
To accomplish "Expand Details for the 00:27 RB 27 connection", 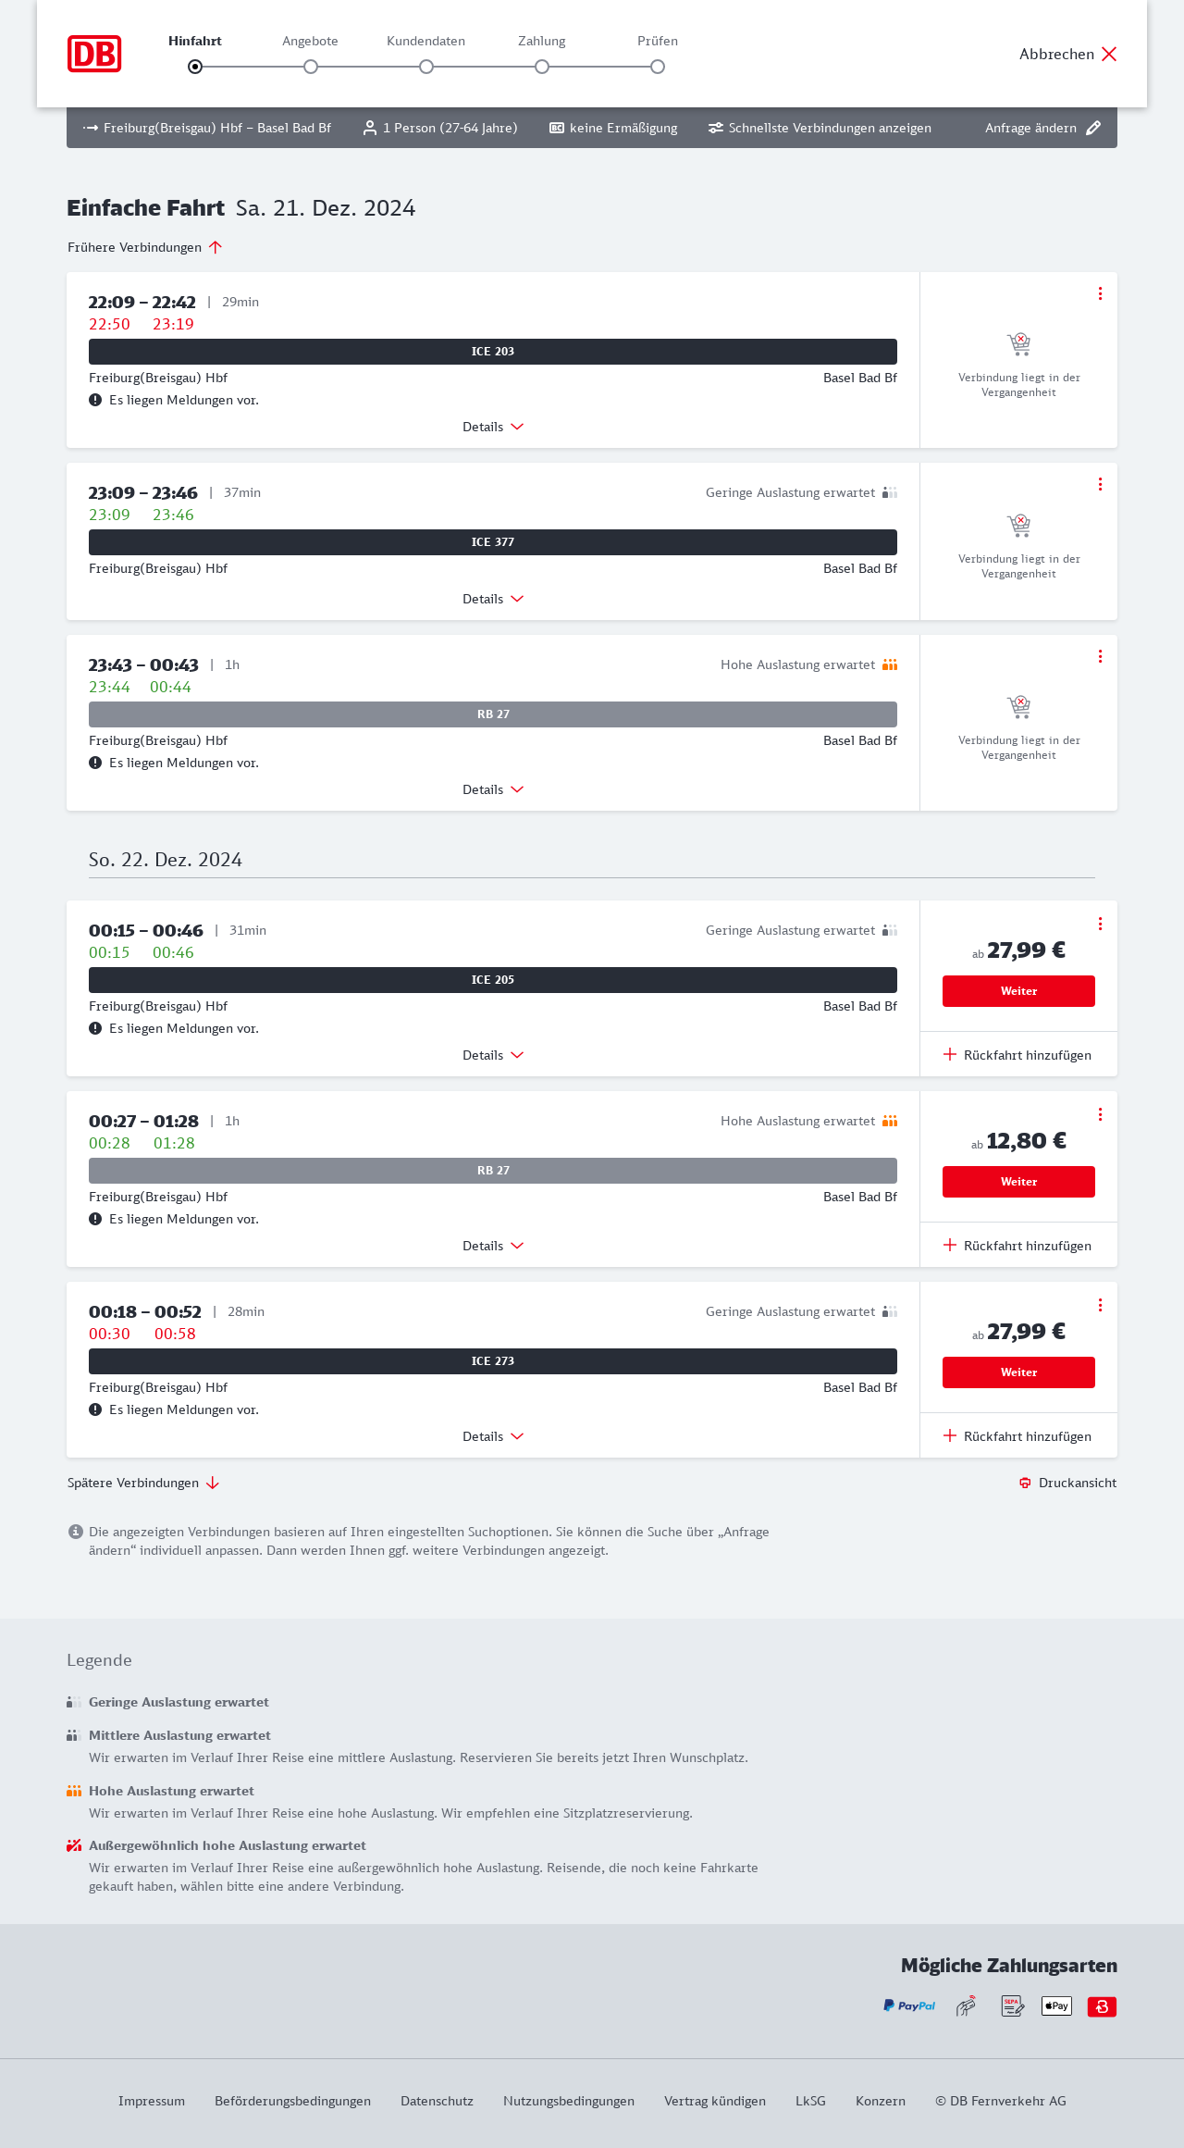I will [493, 1246].
